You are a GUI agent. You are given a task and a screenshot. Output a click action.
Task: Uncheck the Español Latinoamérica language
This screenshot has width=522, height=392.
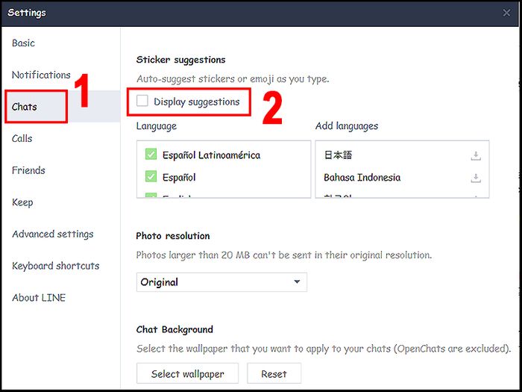(151, 155)
